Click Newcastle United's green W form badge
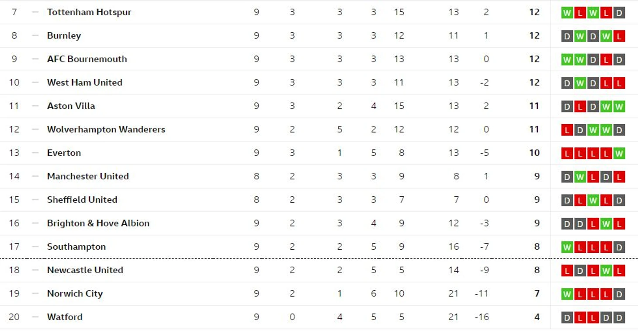Viewport: 638px width, 331px height. [606, 271]
